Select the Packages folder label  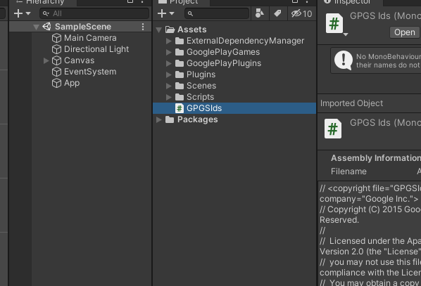coord(197,119)
